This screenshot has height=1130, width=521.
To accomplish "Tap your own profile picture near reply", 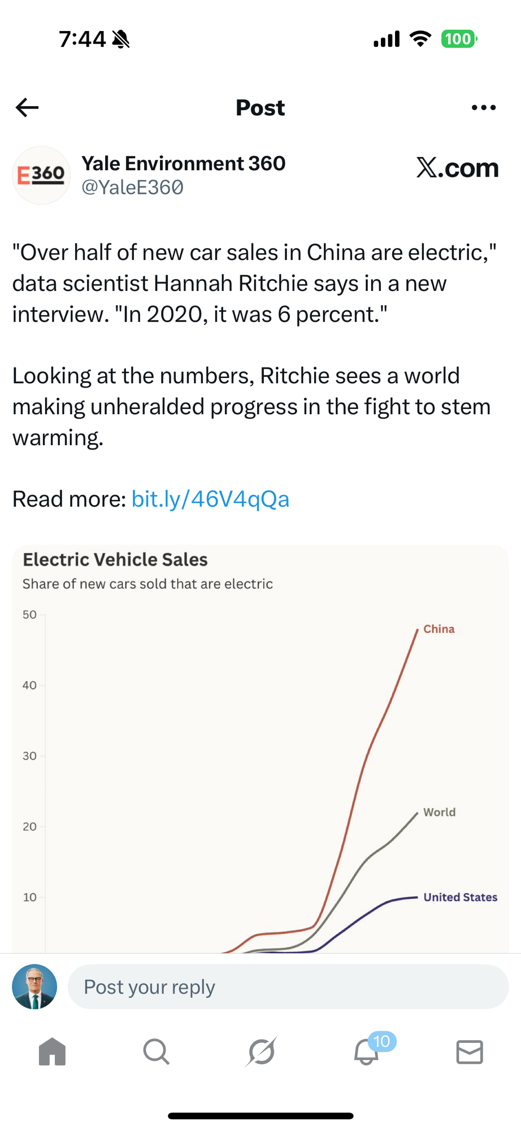I will (34, 987).
